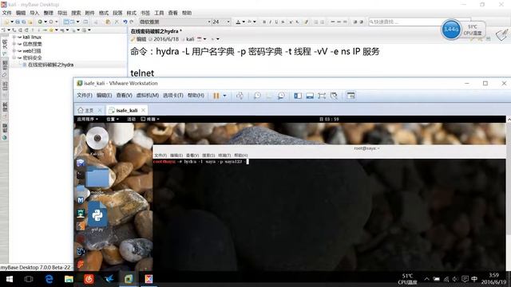Click the send Ctrl+Alt+Del icon in VMware

(x=240, y=96)
